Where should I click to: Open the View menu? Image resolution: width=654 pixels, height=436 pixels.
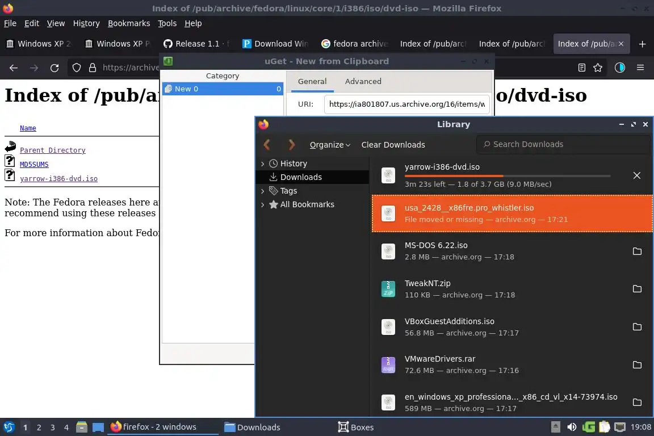pyautogui.click(x=56, y=23)
